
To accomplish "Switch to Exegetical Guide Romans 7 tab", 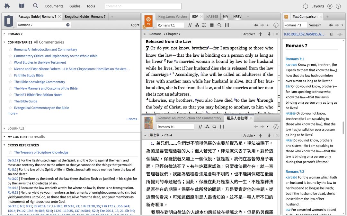I will click(x=85, y=17).
